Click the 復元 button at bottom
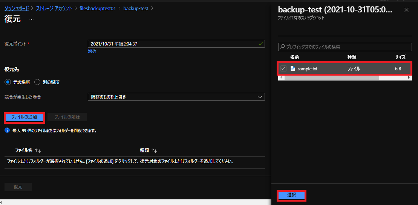Screen dimensions: 418x205 click(x=18, y=187)
